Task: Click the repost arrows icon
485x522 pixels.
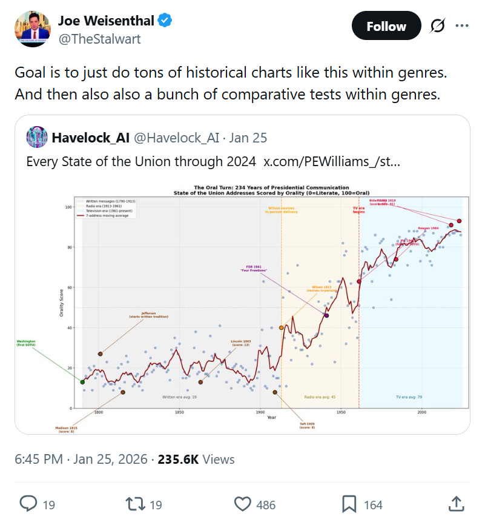Action: coord(135,504)
